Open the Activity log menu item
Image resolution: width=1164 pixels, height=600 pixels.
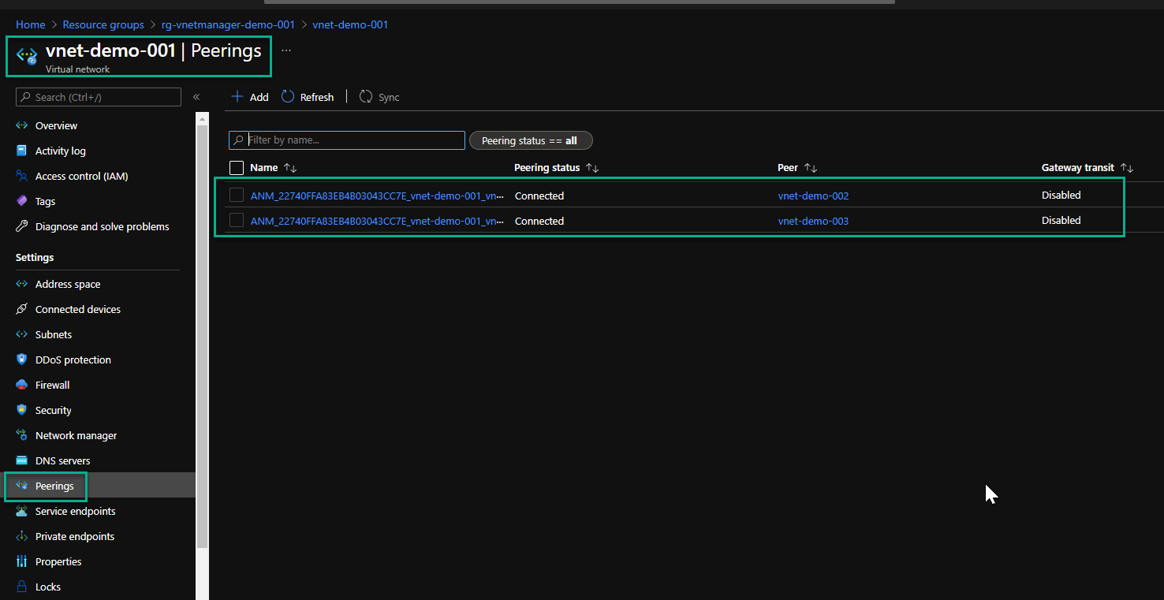[61, 151]
